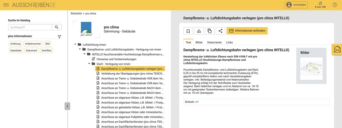
Task: Collapse the Luftdichtung innen folder arrow
Action: tap(75, 44)
